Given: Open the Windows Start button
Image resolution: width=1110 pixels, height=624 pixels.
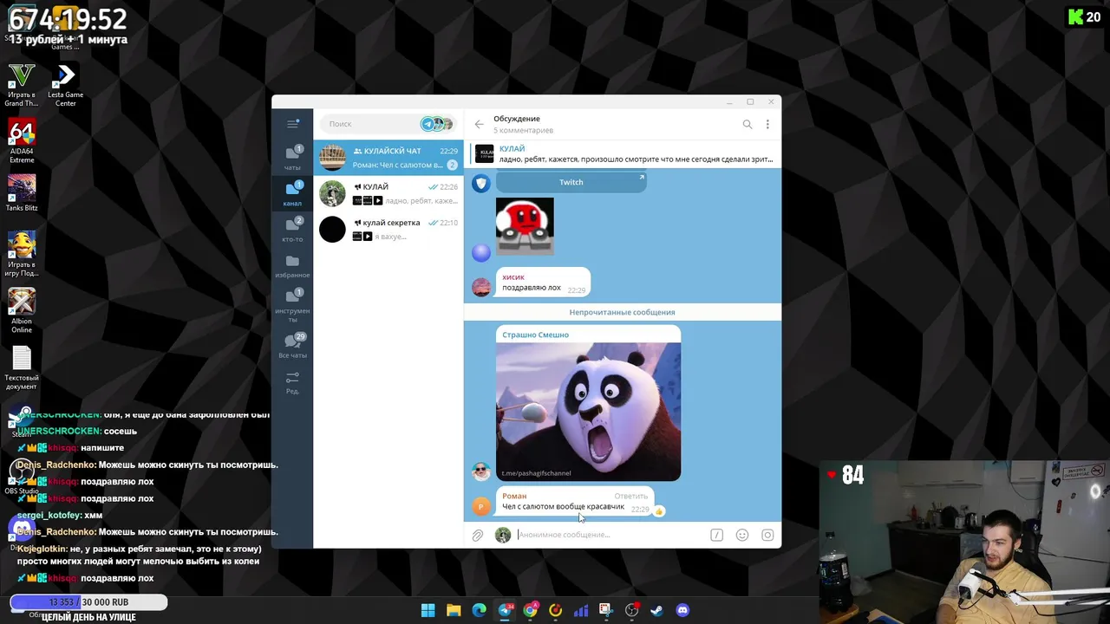Looking at the screenshot, I should tap(428, 610).
